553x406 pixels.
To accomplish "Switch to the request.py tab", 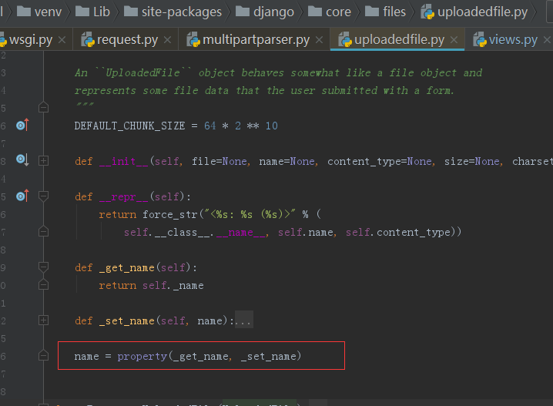I will 120,39.
